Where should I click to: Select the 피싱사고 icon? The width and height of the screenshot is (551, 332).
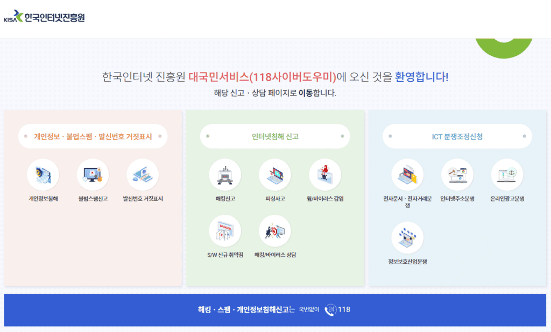pos(275,175)
